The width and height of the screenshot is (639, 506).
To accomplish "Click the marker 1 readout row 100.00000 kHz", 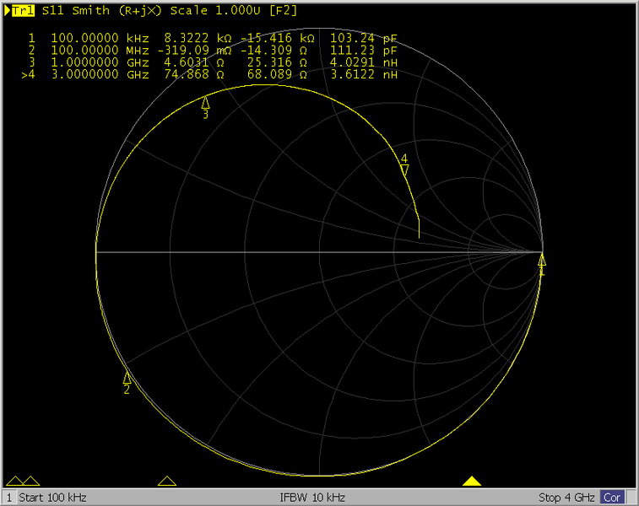I will coord(213,38).
